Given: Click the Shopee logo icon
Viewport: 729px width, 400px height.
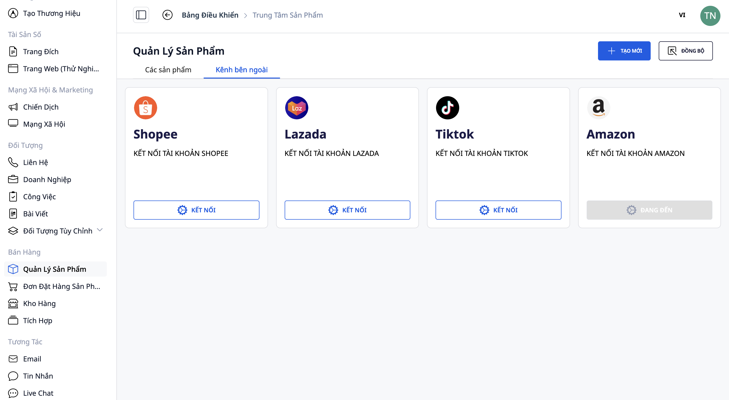Looking at the screenshot, I should pos(145,108).
